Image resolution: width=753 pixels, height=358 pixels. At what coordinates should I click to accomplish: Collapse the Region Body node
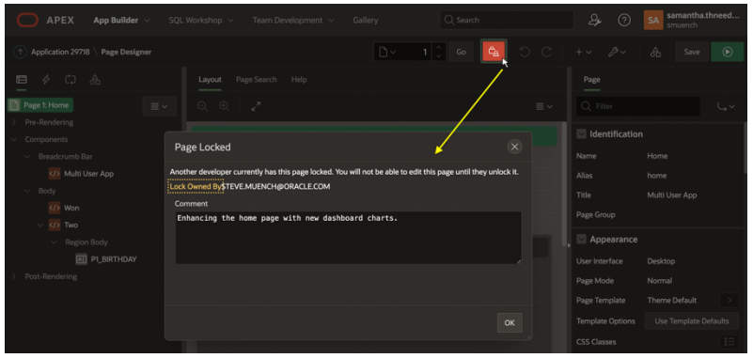click(55, 242)
